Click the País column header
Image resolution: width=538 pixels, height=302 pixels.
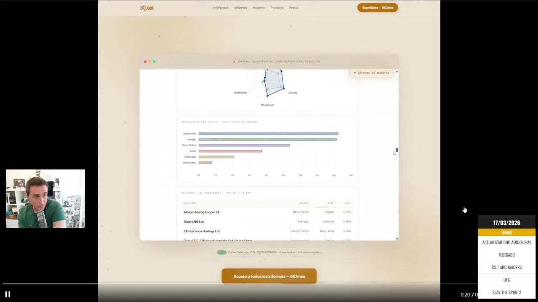(331, 203)
